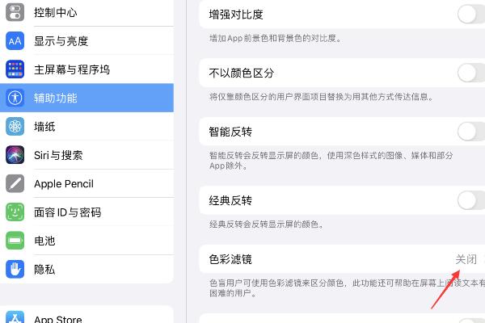The width and height of the screenshot is (485, 323).
Task: Toggle the 增强对比度 switch
Action: 471,15
